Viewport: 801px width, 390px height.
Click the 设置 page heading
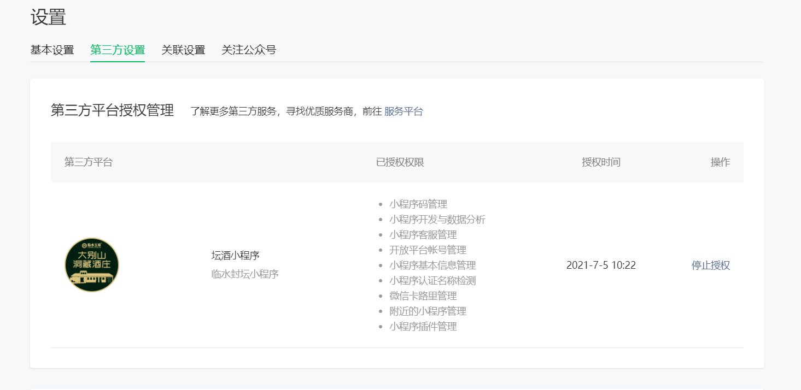click(x=48, y=17)
